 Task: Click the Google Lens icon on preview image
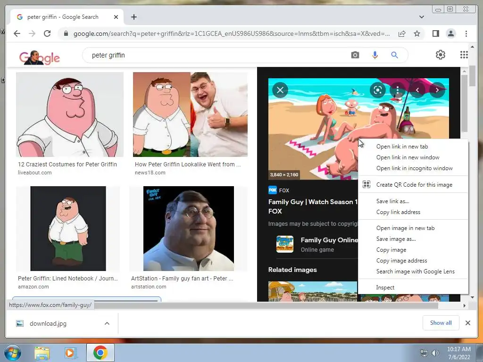click(378, 90)
